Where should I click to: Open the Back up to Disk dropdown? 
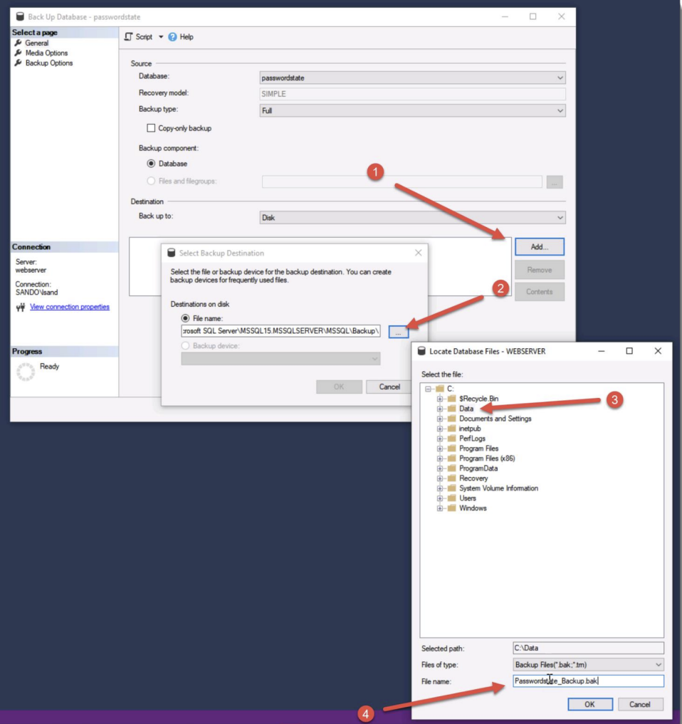(412, 217)
